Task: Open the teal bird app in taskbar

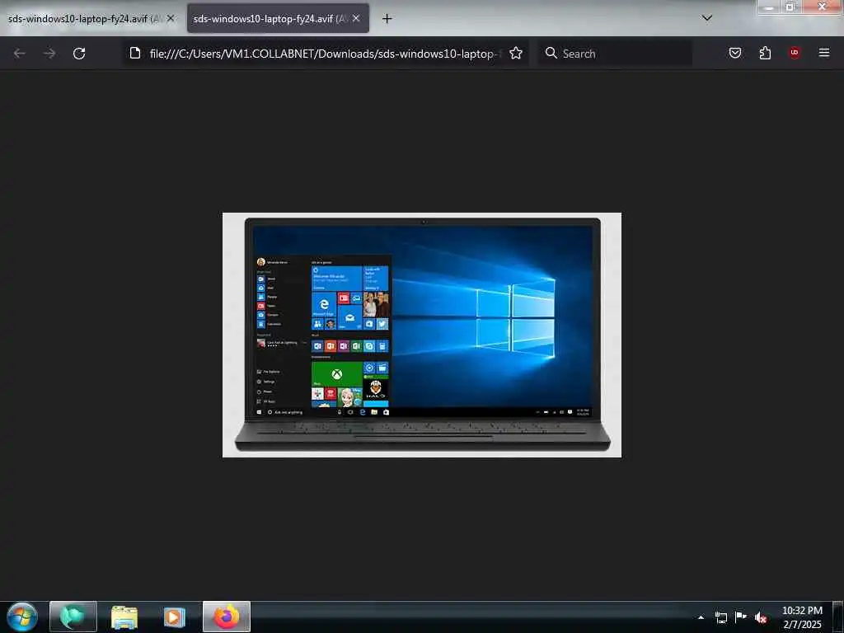Action: (x=73, y=617)
